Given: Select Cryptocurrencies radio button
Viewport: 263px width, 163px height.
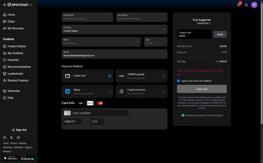Looking at the screenshot, I should [x=164, y=91].
